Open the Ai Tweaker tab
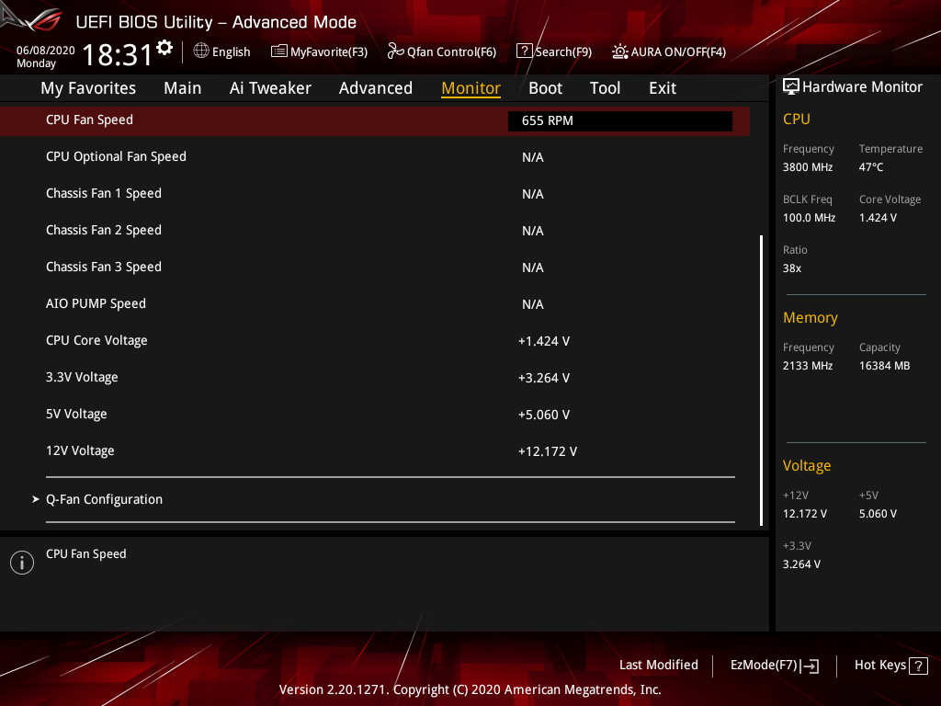 (x=270, y=88)
